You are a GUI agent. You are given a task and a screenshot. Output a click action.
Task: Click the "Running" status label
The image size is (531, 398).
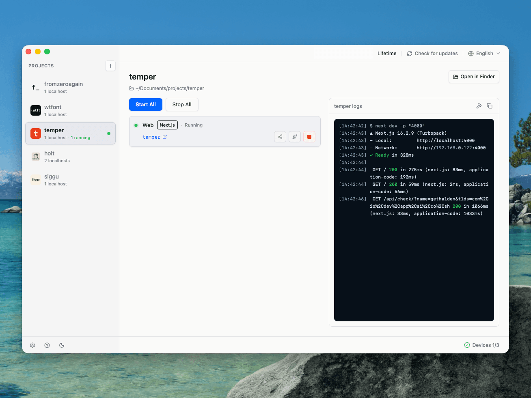point(194,125)
